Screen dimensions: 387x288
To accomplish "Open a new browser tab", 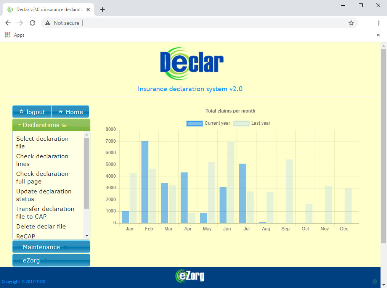I will (x=103, y=10).
